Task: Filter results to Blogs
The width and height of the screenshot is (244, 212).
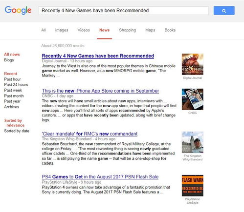Action: point(9,60)
